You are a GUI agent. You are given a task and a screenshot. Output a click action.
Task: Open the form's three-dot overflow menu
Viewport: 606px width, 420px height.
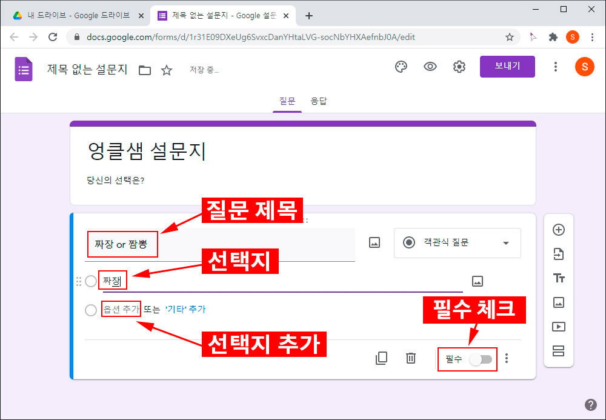point(556,67)
